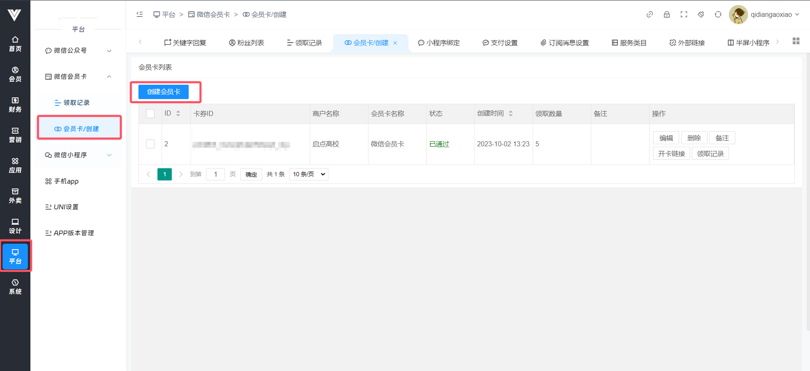Click the page number input field
This screenshot has width=810, height=371.
pos(215,174)
